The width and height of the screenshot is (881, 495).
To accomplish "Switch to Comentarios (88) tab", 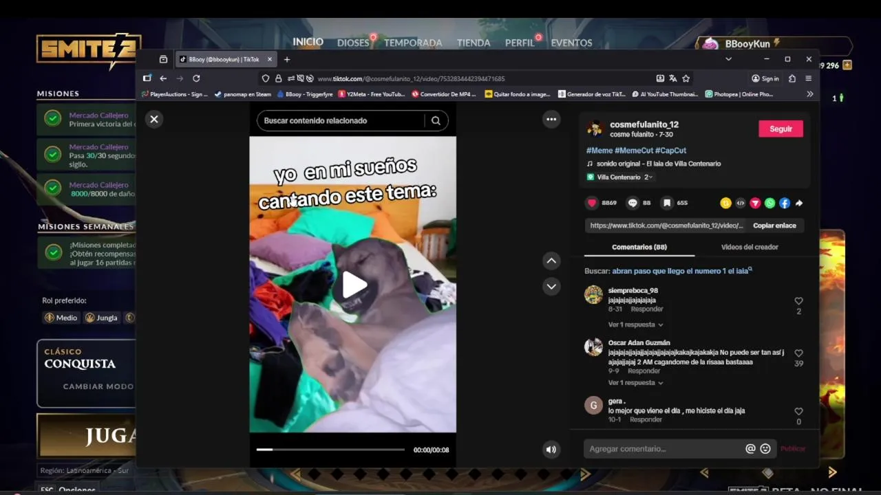I will click(639, 247).
